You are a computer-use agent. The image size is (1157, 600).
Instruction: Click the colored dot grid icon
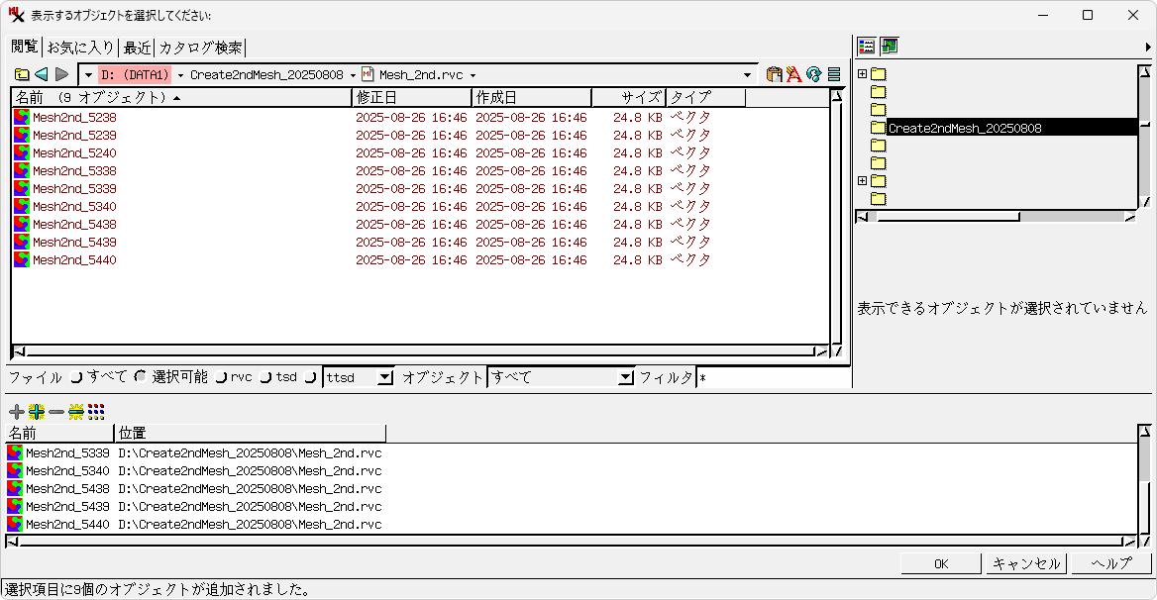tap(96, 412)
